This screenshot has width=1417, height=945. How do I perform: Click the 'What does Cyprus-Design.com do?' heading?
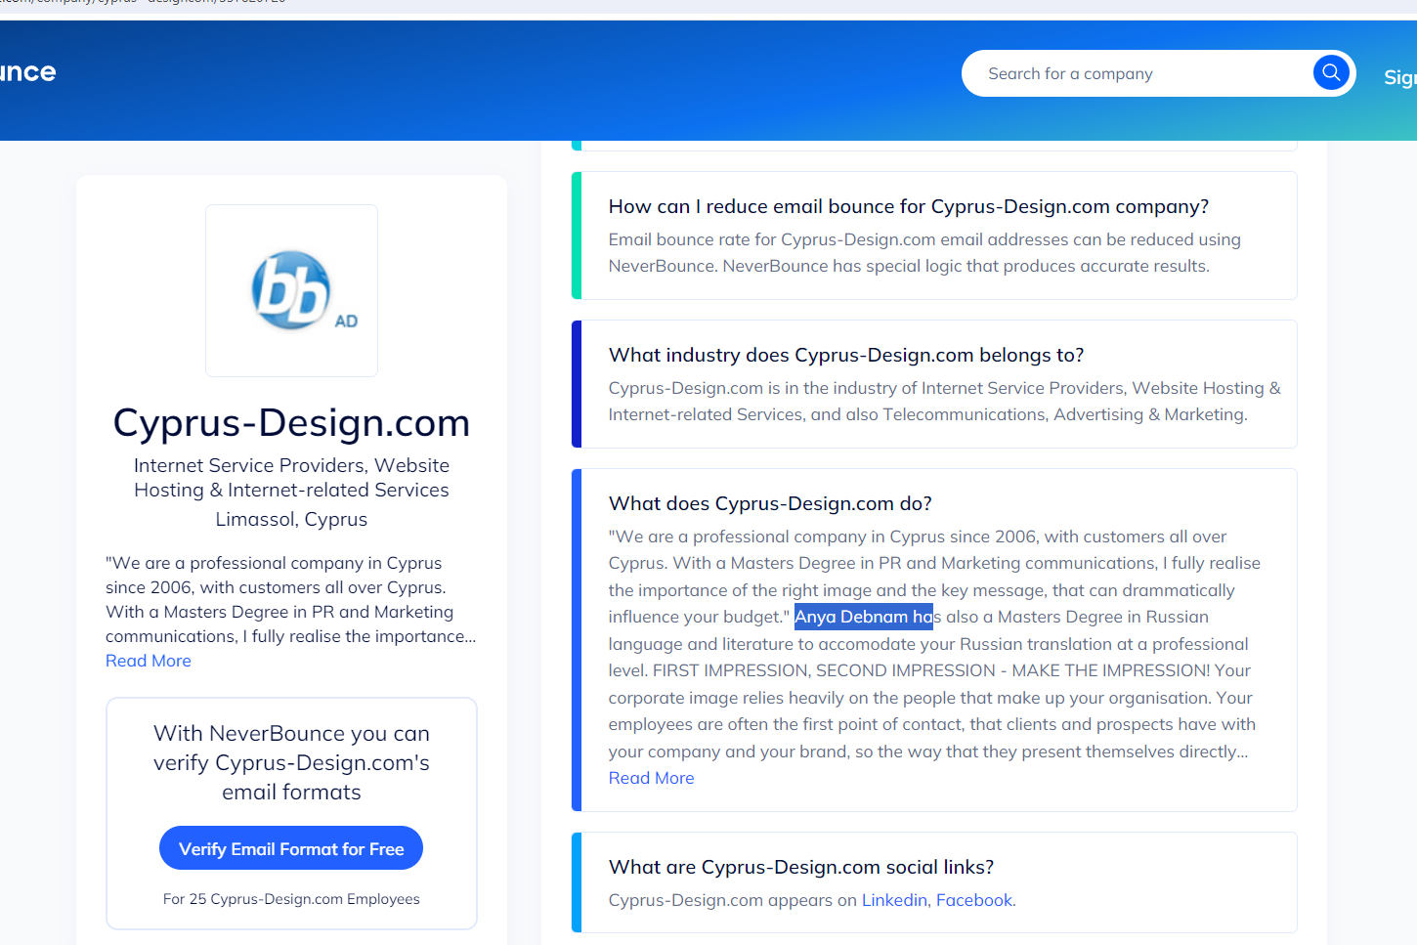(769, 503)
